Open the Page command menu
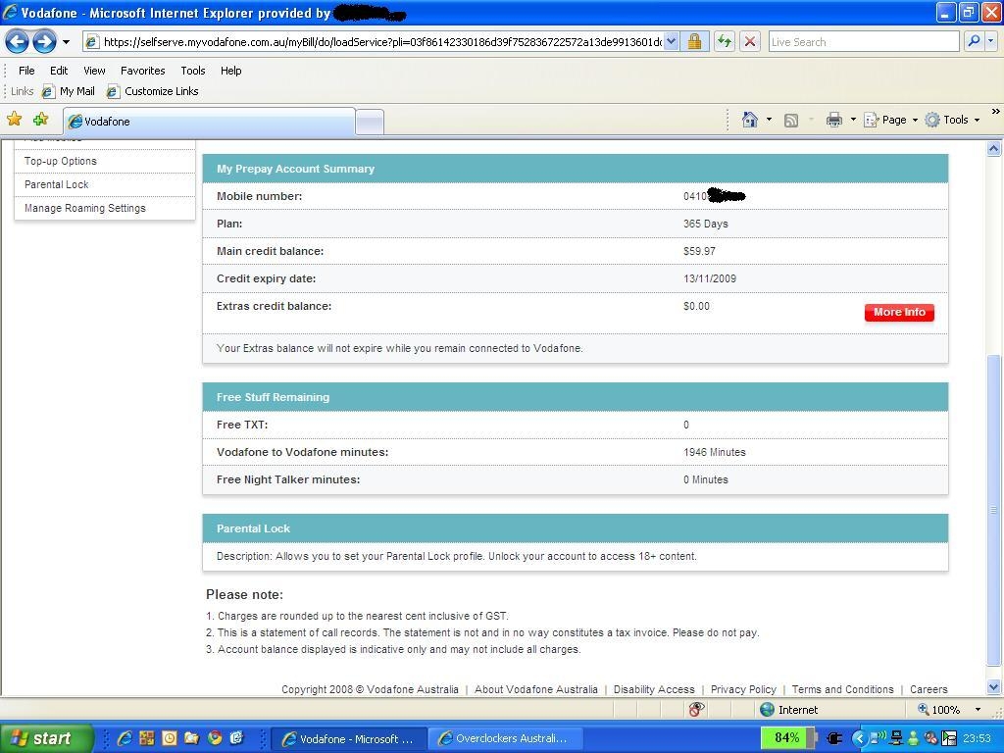Image resolution: width=1004 pixels, height=753 pixels. 890,120
